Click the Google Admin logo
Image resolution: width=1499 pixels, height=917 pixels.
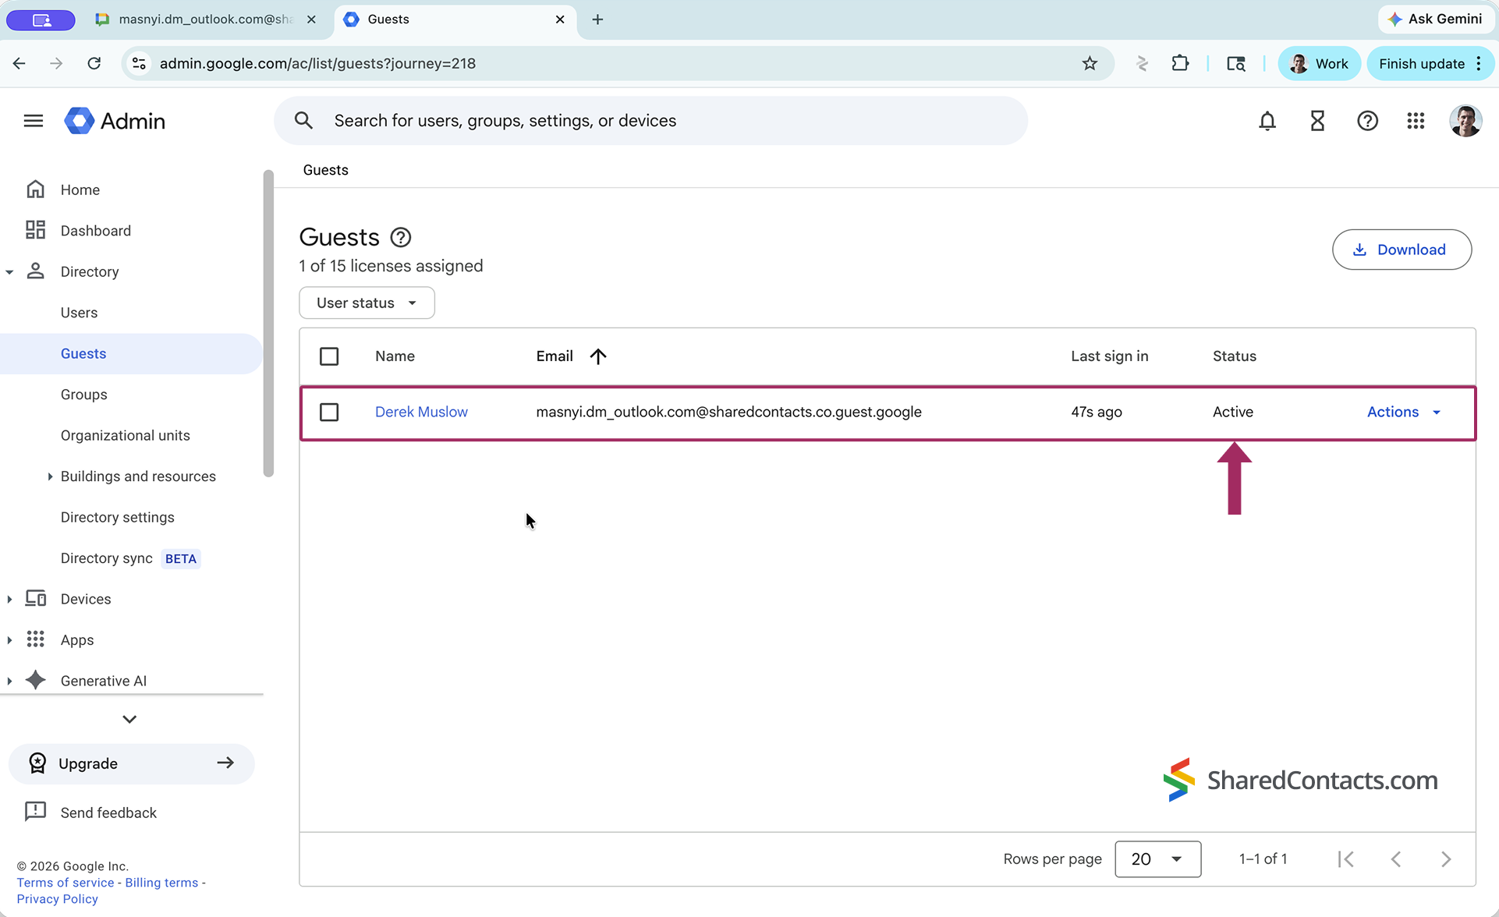115,121
